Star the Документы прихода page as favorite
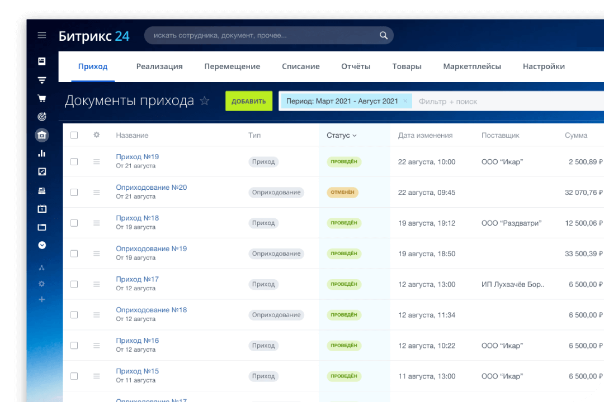604x402 pixels. click(205, 101)
